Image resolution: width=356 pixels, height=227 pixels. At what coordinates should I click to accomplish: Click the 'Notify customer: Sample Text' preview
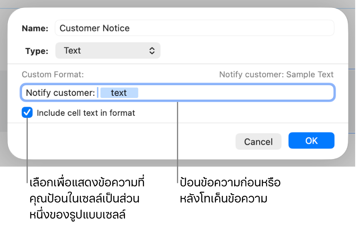(276, 75)
